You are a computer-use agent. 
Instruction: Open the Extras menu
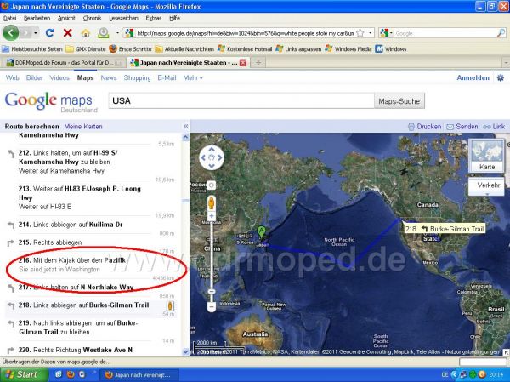coord(154,18)
